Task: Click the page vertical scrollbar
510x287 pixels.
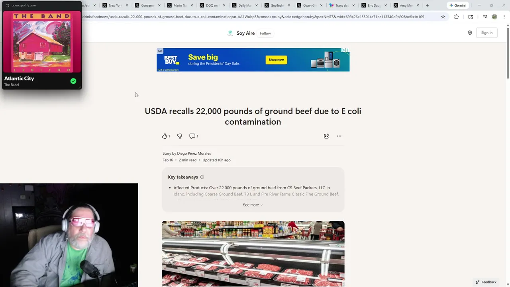Action: point(508,52)
